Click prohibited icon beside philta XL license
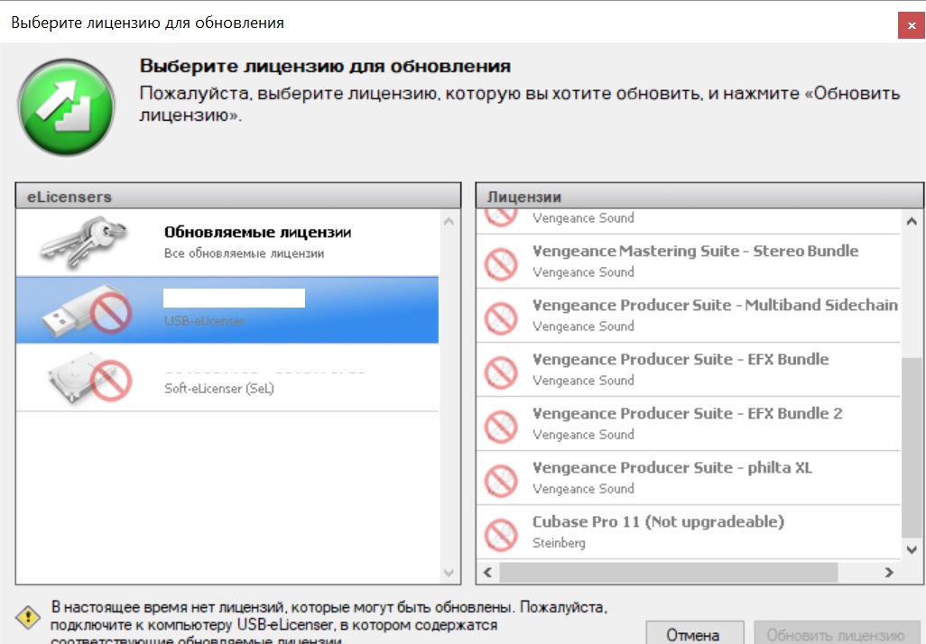 click(x=501, y=480)
